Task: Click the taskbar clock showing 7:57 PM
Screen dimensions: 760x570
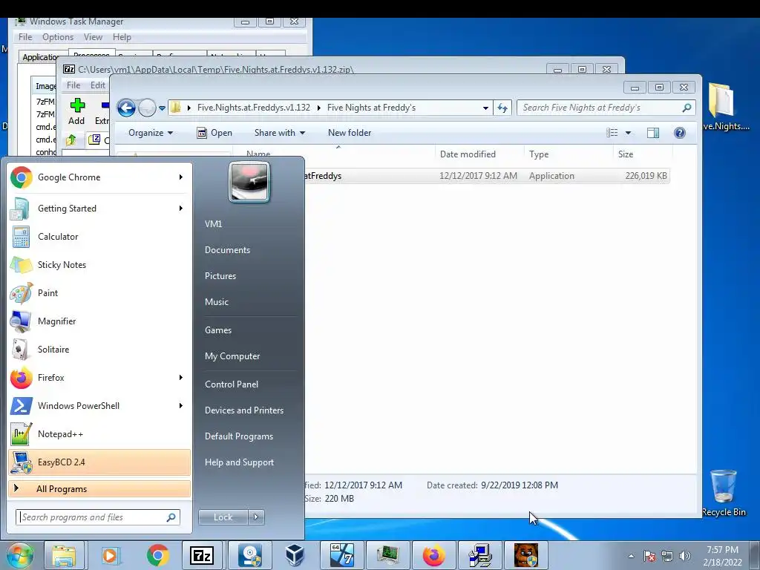Action: (722, 556)
